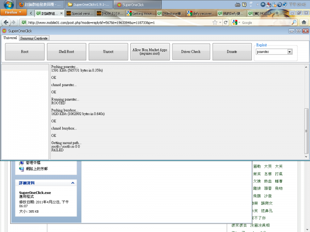The width and height of the screenshot is (310, 232).
Task: Click the site identity icon in URL bar
Action: tap(24, 23)
